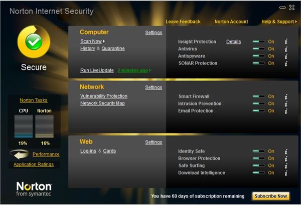Open Identity Safe Log-ins
The image size is (301, 209).
(x=88, y=151)
